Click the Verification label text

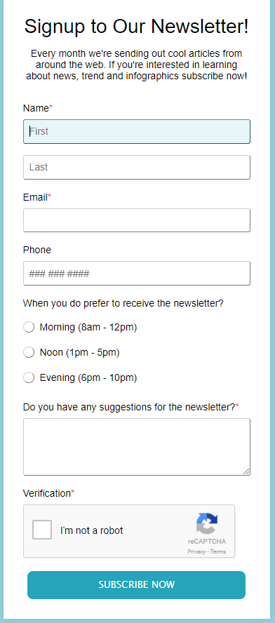[x=48, y=493]
